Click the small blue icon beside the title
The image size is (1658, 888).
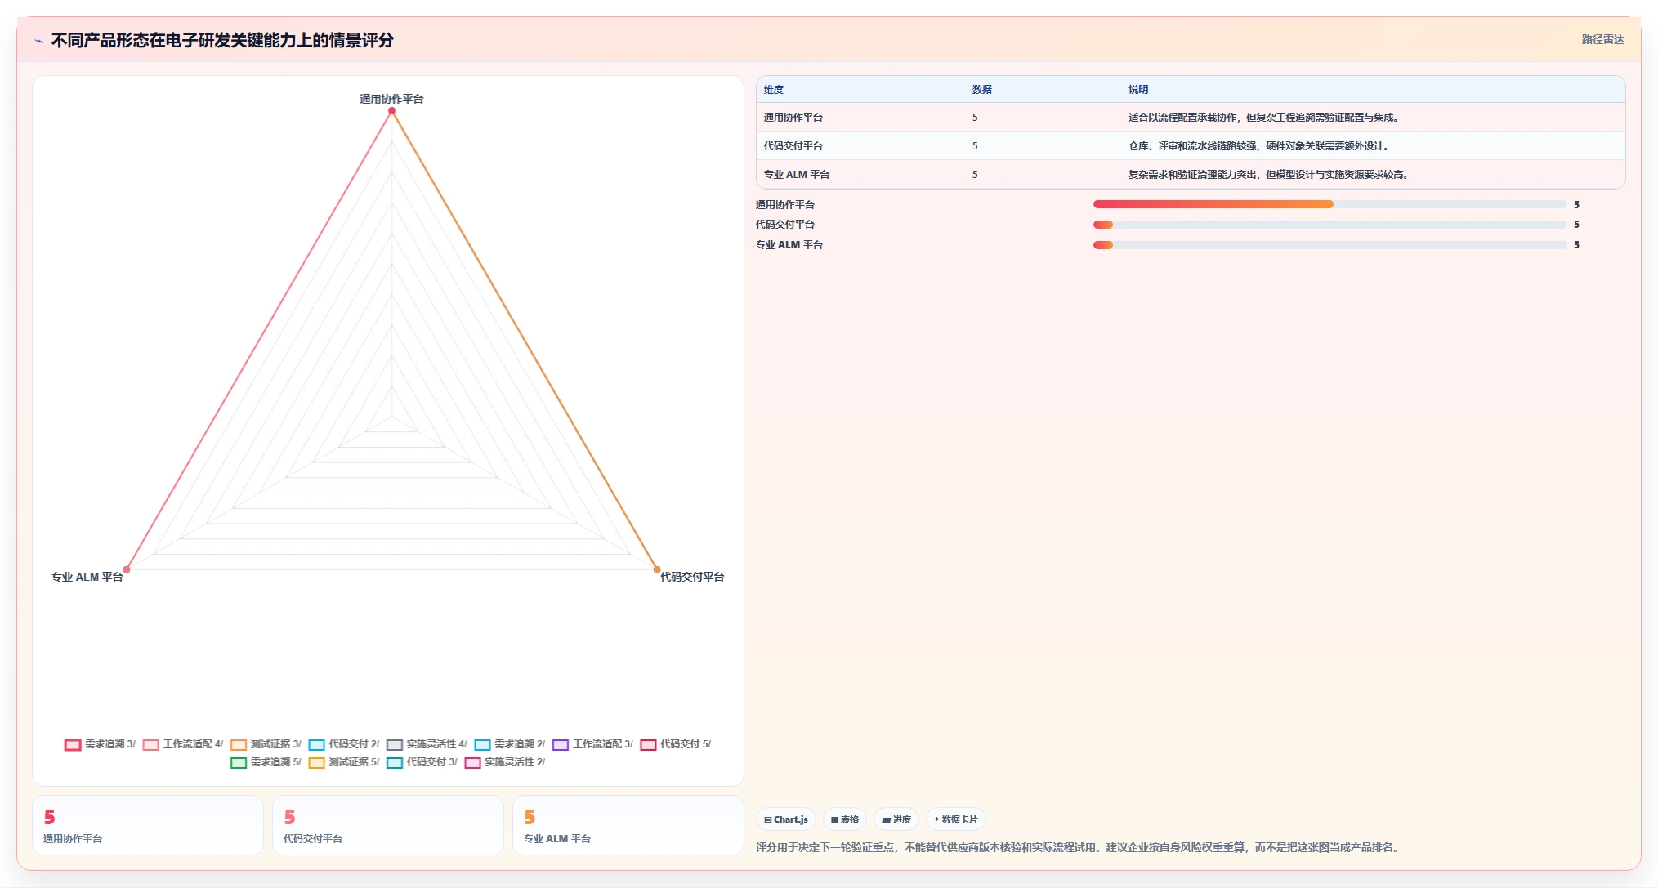click(38, 41)
